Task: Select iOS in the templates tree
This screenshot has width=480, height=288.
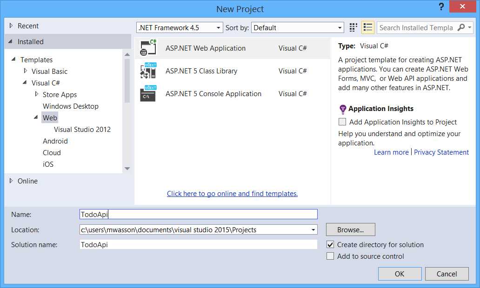Action: [48, 164]
